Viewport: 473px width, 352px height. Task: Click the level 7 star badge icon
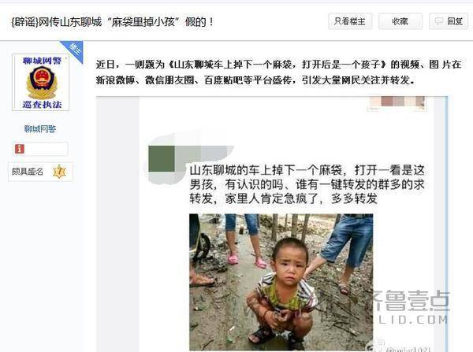59,172
